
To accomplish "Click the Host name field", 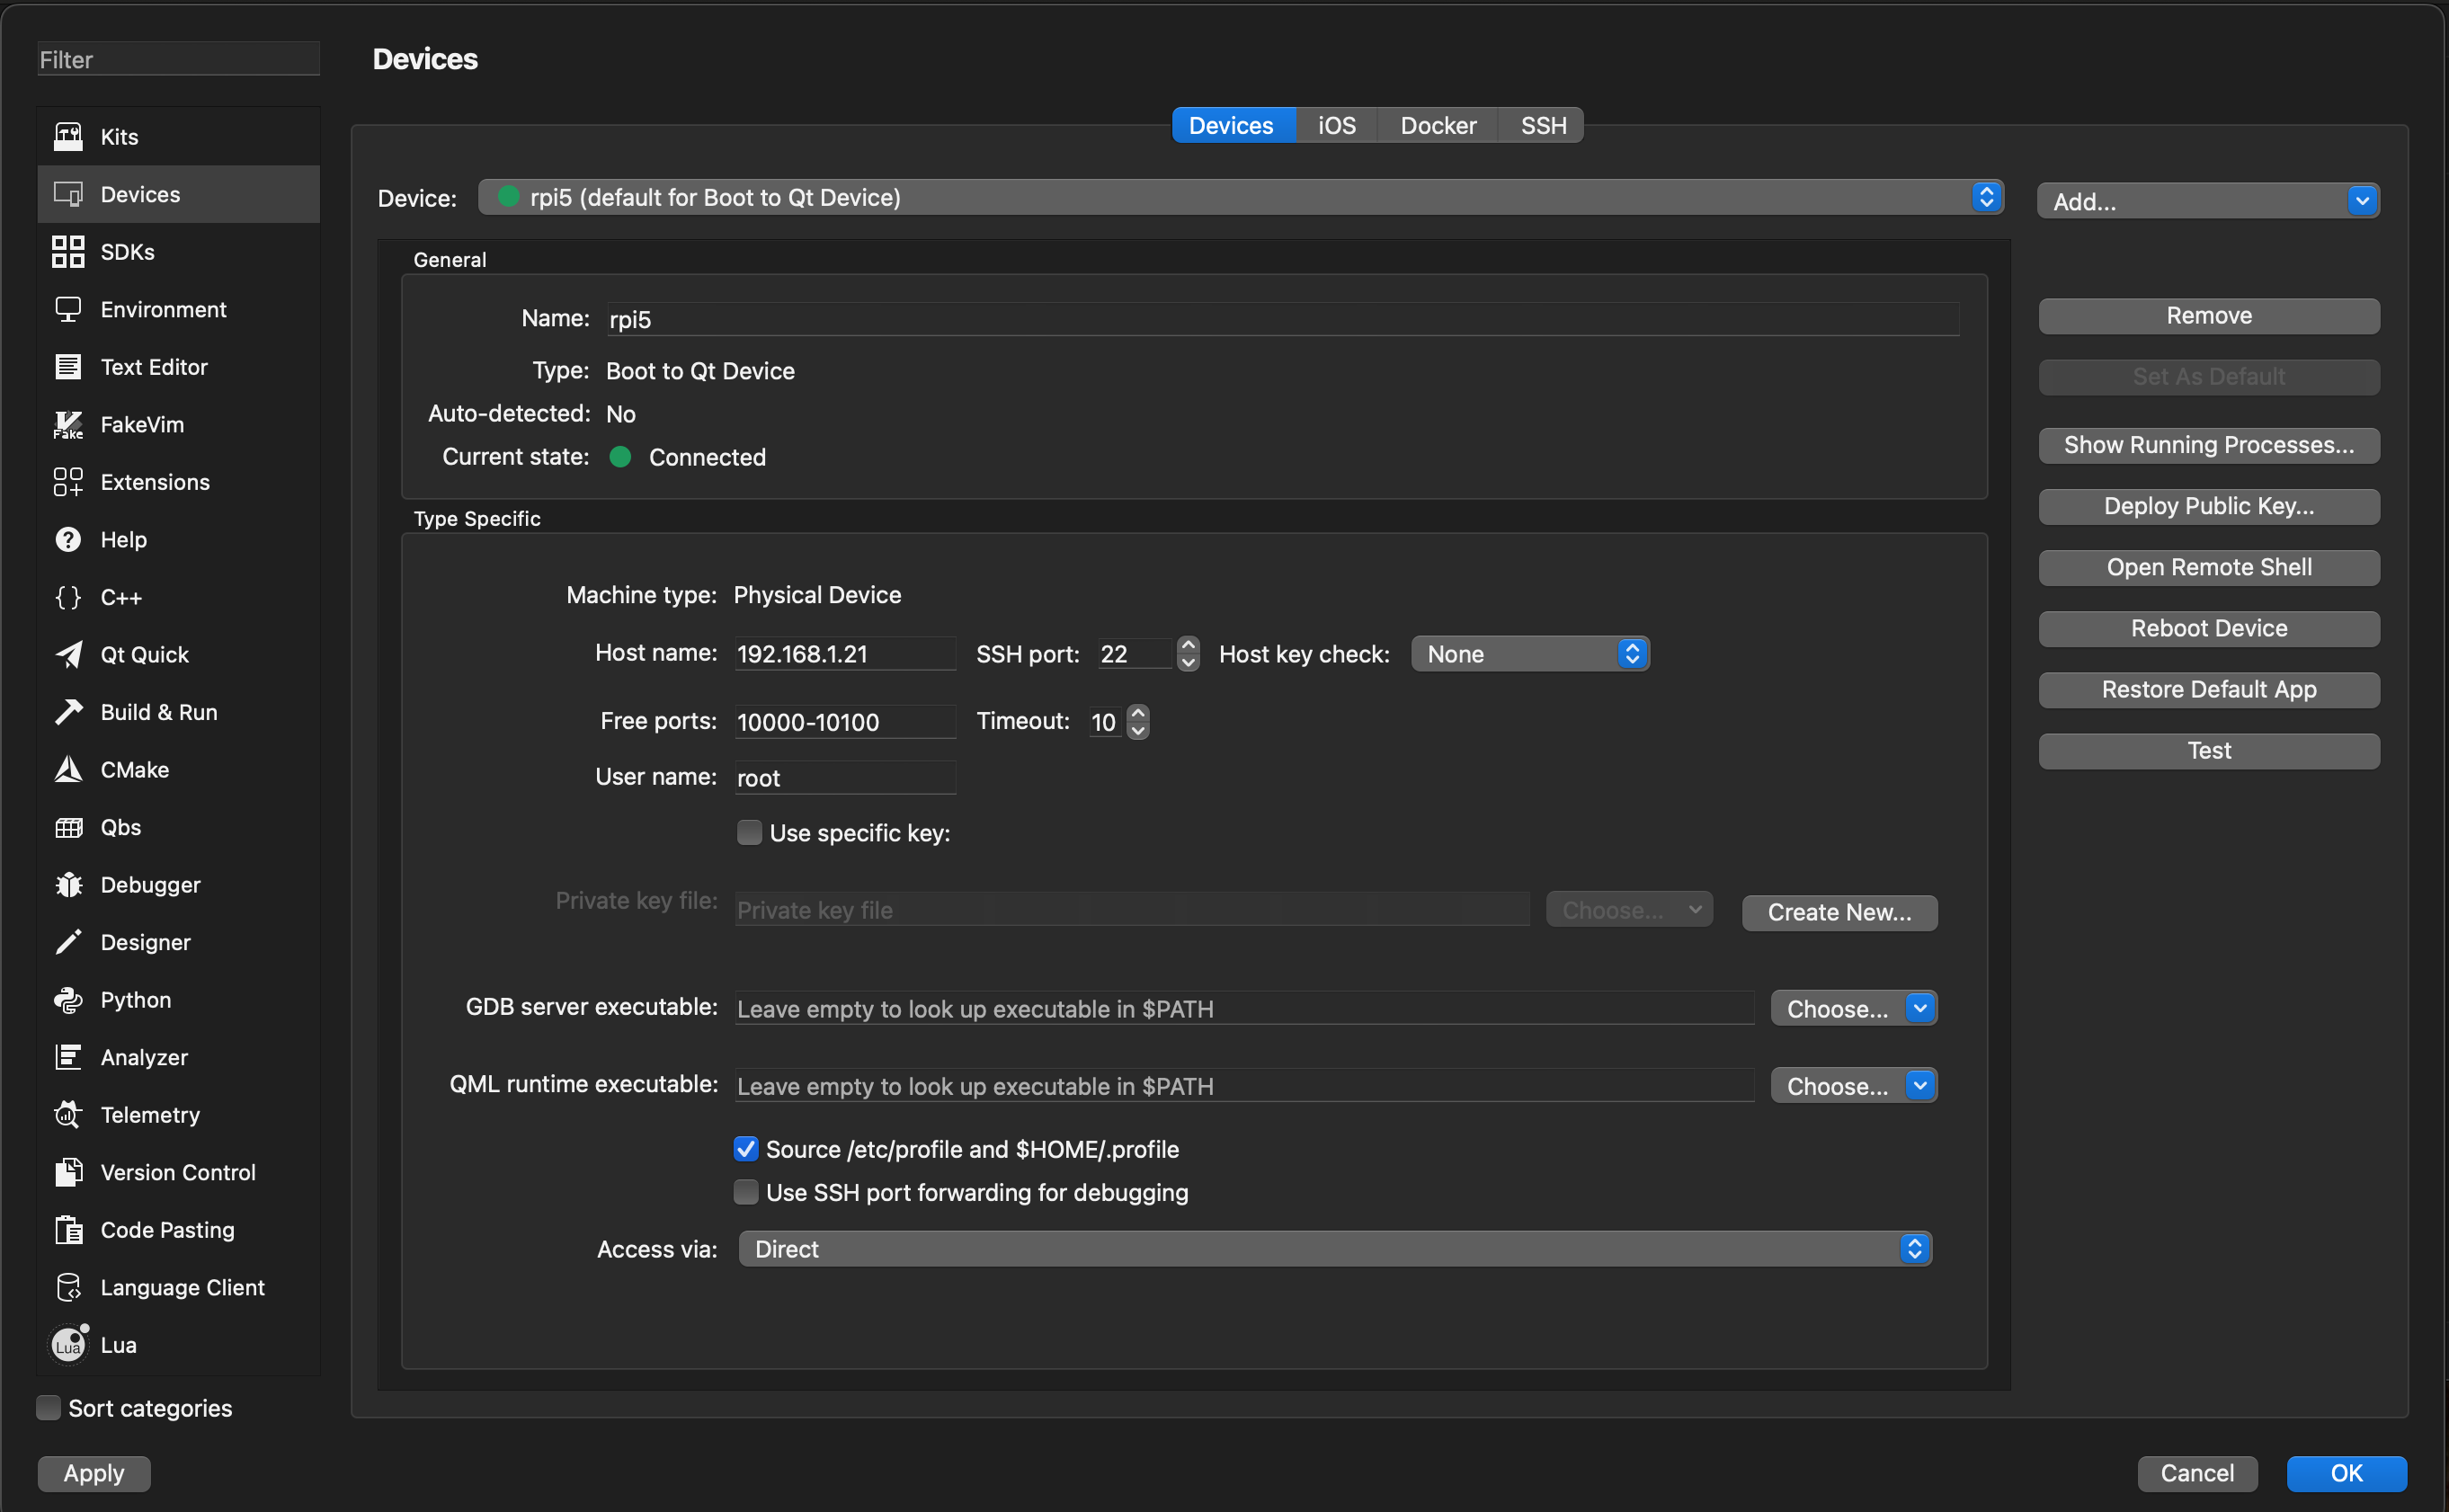I will click(845, 654).
